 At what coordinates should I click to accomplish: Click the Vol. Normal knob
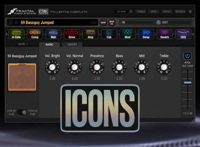(74, 67)
